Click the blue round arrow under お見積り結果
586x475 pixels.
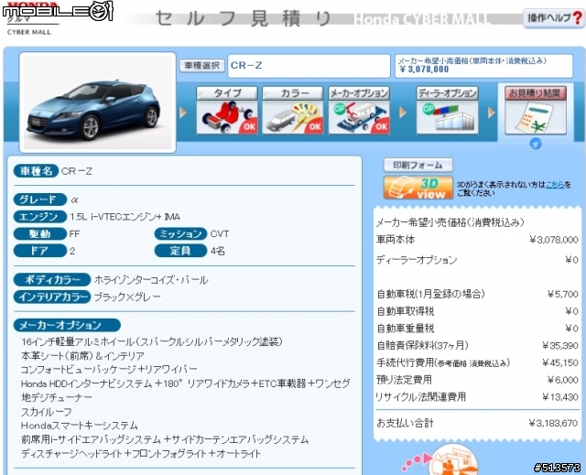[536, 144]
